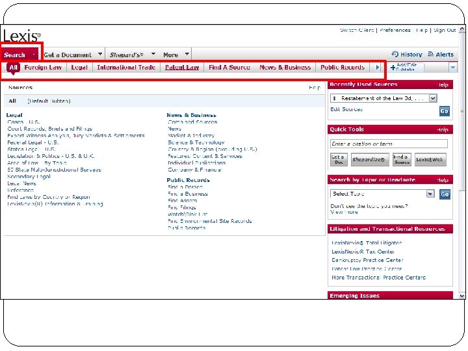468x351 pixels.
Task: Open the Select Topic dropdown
Action: (x=382, y=194)
